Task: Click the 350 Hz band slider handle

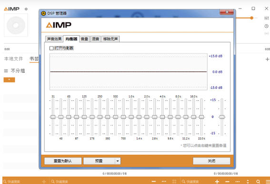Action: [x=108, y=117]
